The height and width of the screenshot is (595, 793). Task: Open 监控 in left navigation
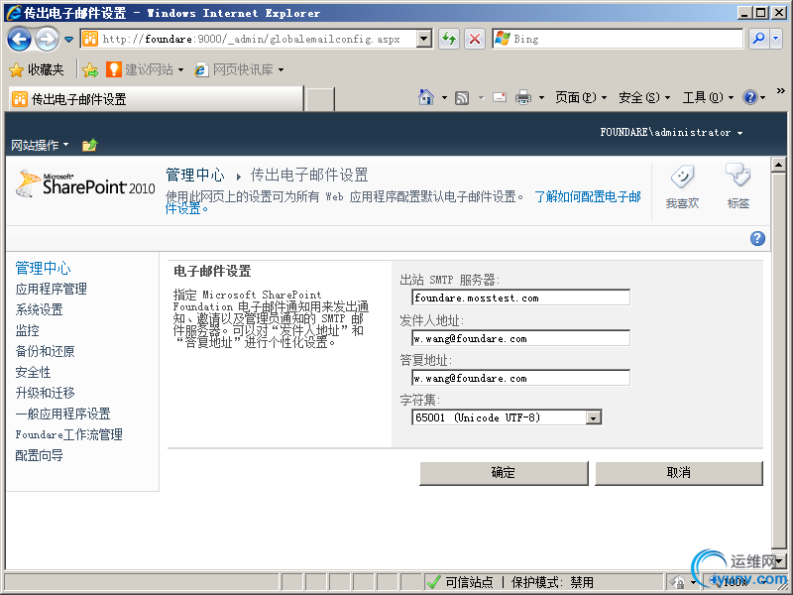click(28, 330)
